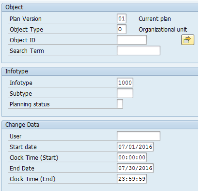Click the Infotype group box title bar

[101, 72]
